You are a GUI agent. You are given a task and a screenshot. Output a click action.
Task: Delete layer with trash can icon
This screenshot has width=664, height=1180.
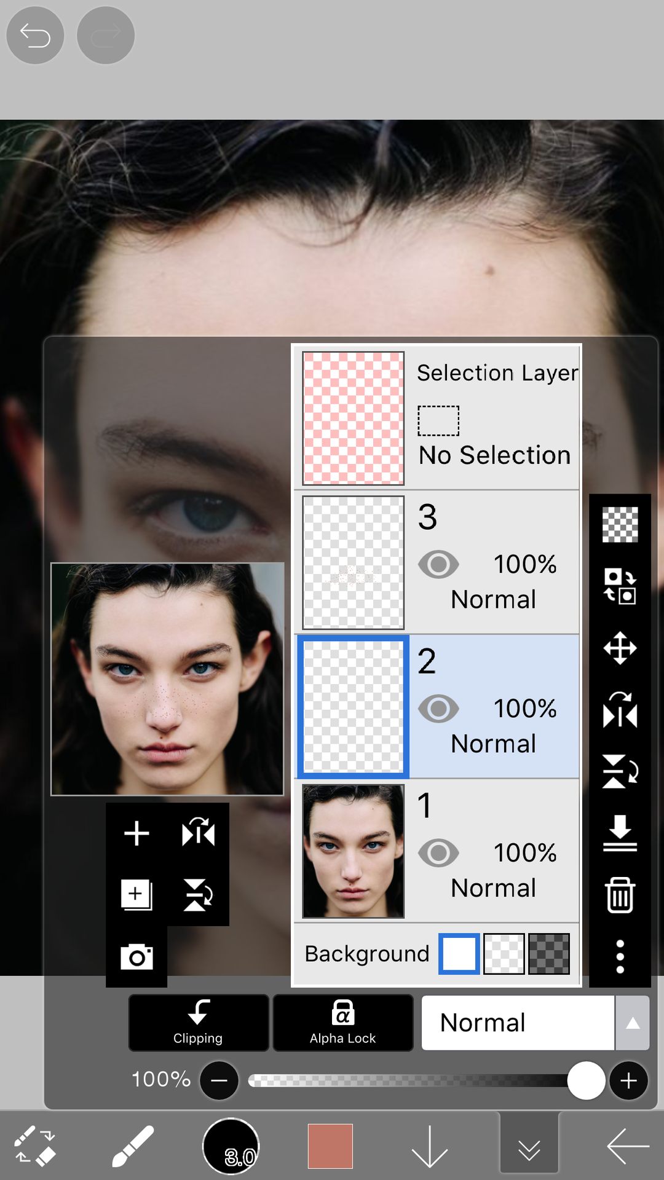tap(620, 895)
